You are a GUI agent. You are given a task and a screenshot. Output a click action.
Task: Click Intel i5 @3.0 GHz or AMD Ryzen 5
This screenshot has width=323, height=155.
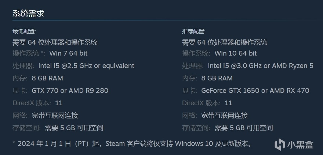[x=261, y=66]
